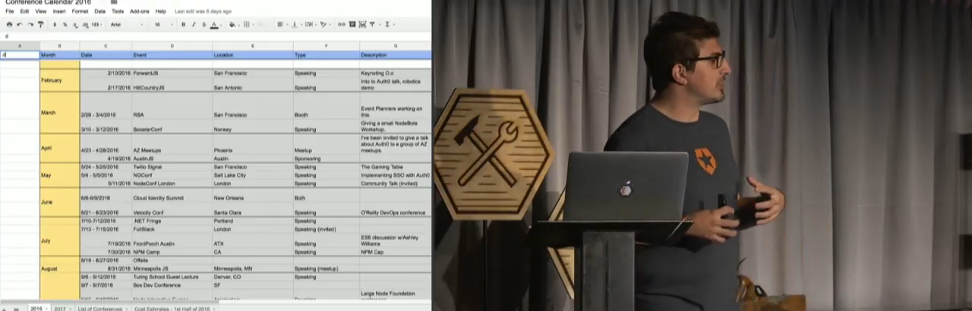Click the folder icon beside document title

(114, 2)
